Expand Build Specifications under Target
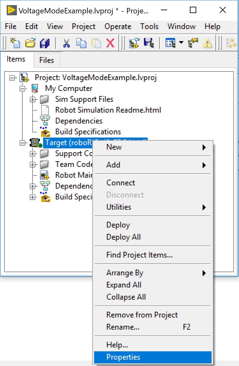This screenshot has height=366, width=239. (33, 197)
